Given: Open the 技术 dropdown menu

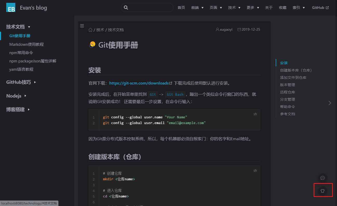Looking at the screenshot, I should (234, 8).
